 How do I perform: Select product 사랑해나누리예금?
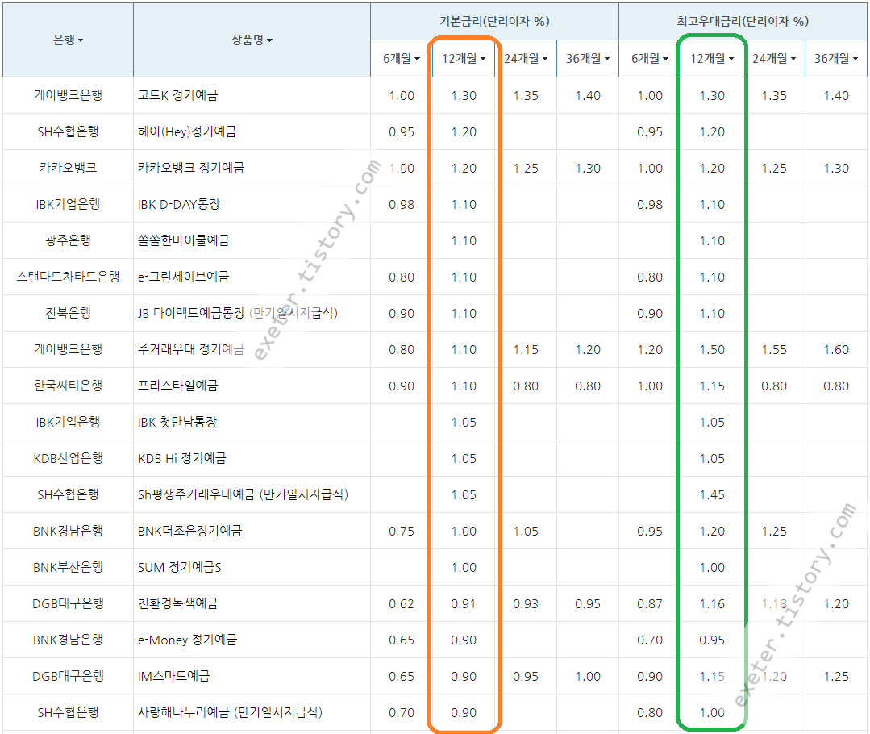(x=183, y=711)
